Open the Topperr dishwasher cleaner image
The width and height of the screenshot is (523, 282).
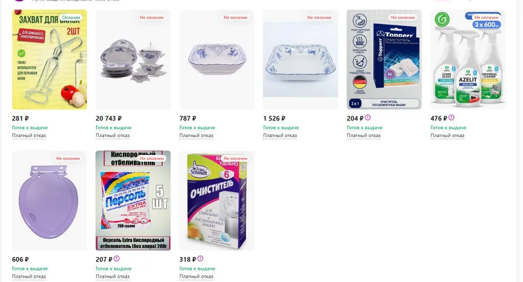(x=384, y=60)
